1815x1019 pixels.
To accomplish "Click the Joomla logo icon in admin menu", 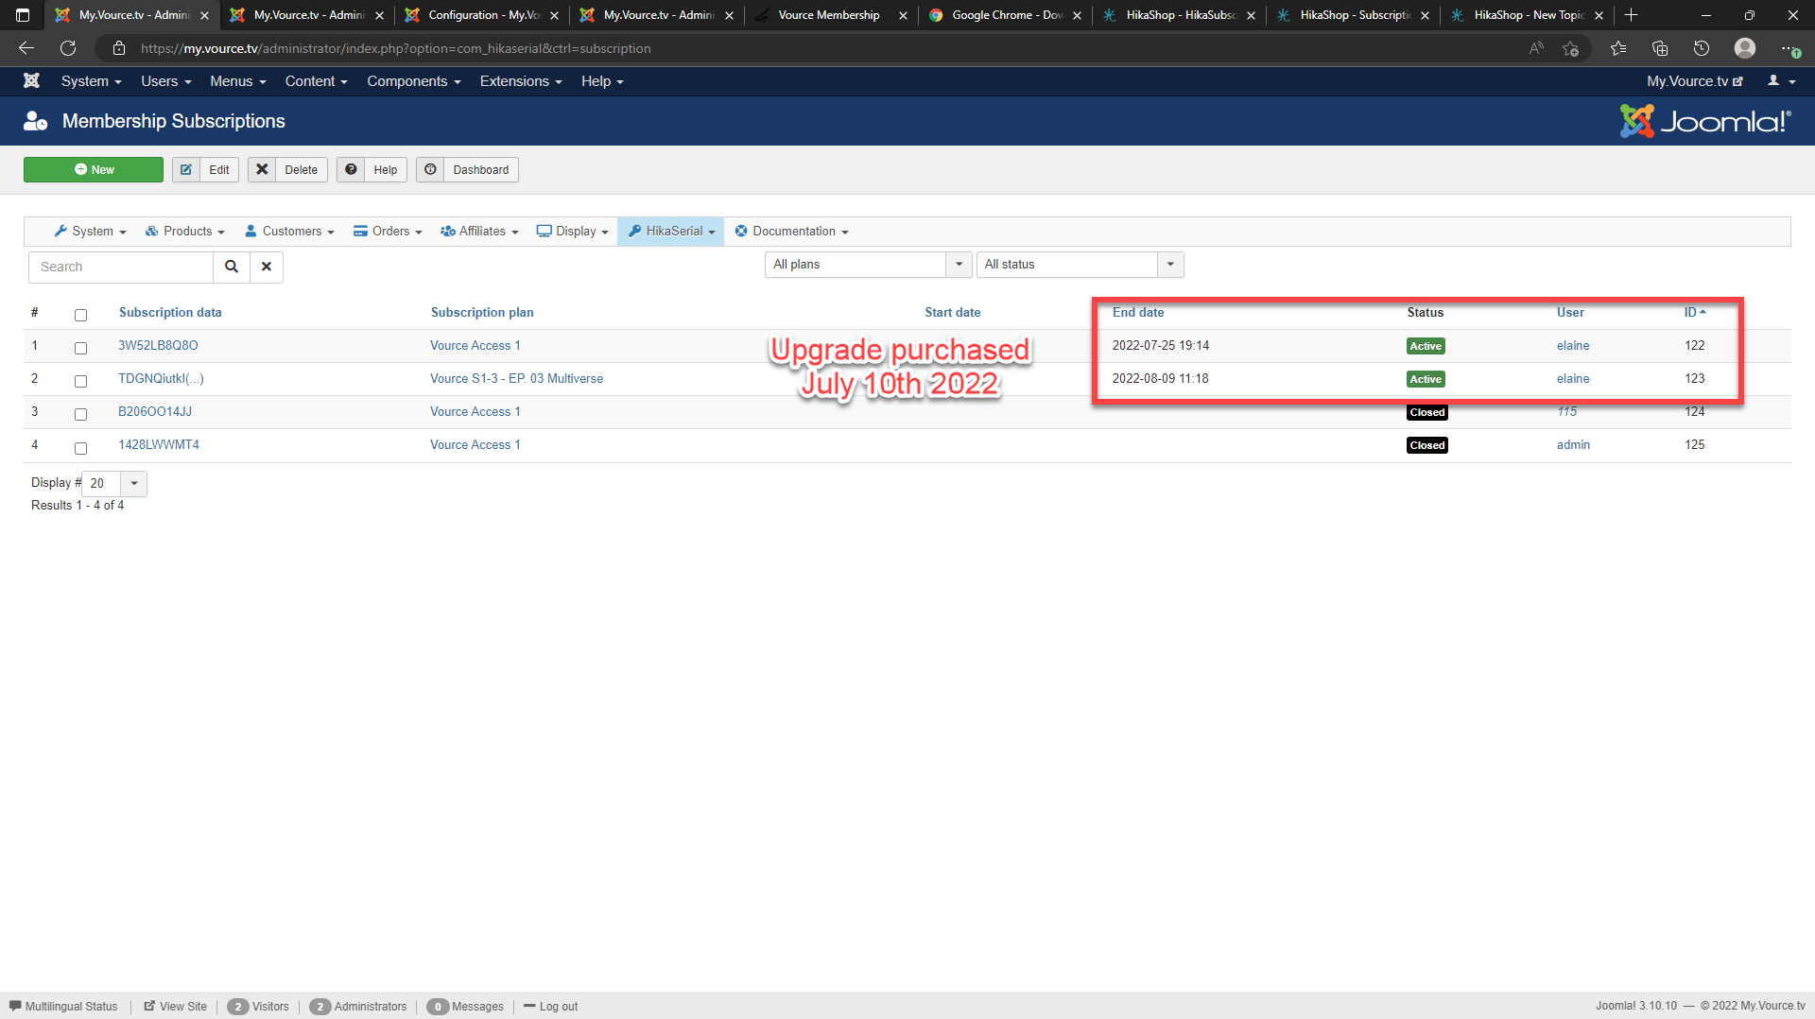I will click(x=31, y=81).
